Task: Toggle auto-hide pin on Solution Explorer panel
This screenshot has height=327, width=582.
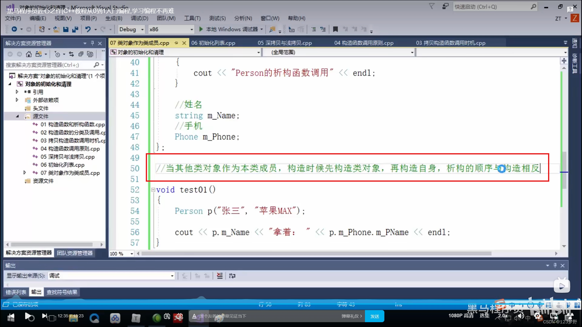Action: (92, 43)
